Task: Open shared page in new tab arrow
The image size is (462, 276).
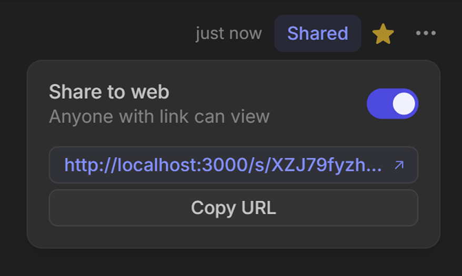Action: click(x=399, y=165)
